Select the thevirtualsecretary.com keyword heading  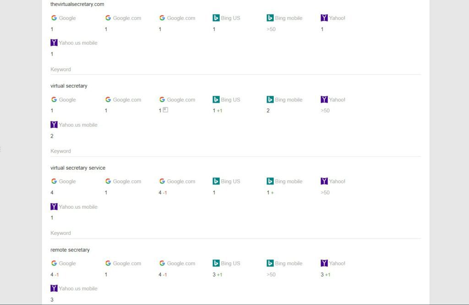(x=77, y=4)
